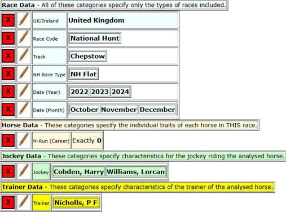286x212 pixels.
Task: Delete the Track filter row
Action: [8, 56]
